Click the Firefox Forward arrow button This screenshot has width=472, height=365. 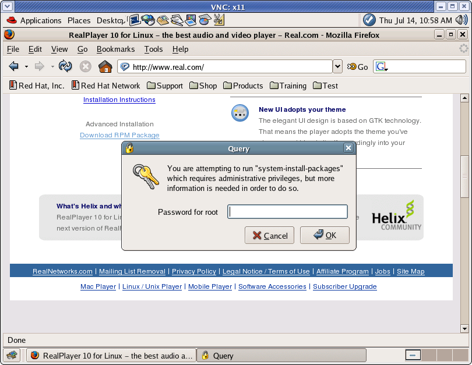click(40, 66)
